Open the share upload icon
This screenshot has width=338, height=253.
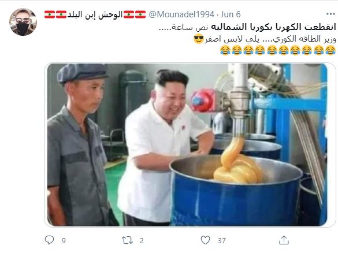[284, 240]
